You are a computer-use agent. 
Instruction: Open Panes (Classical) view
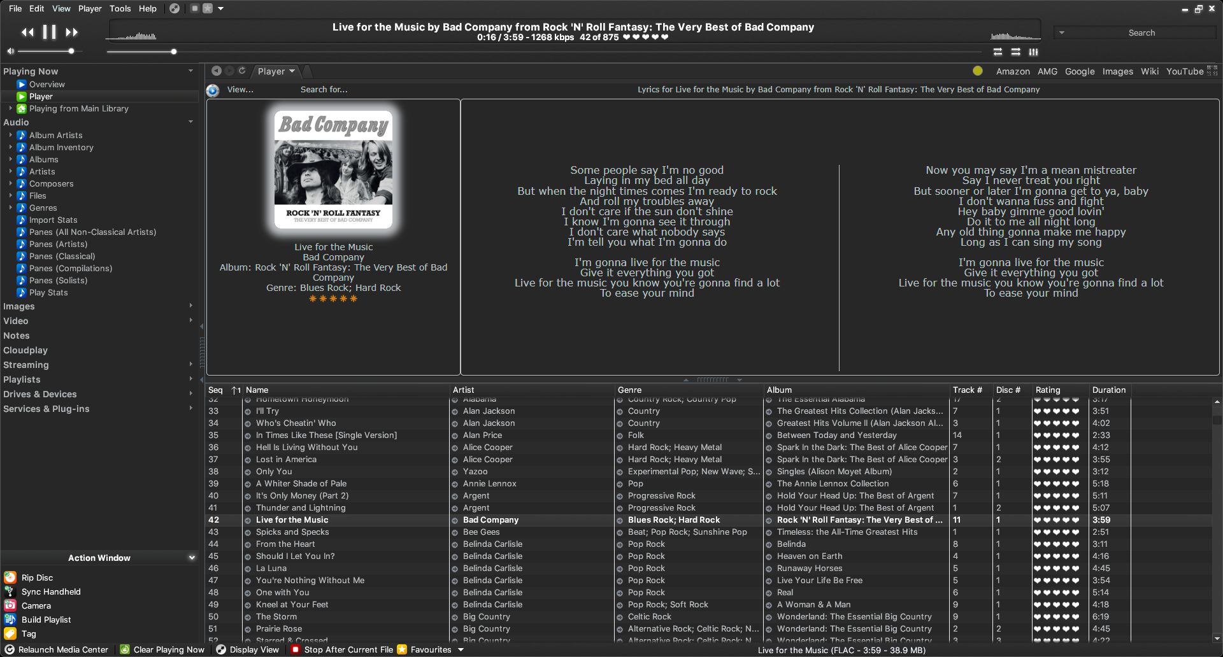(x=62, y=256)
